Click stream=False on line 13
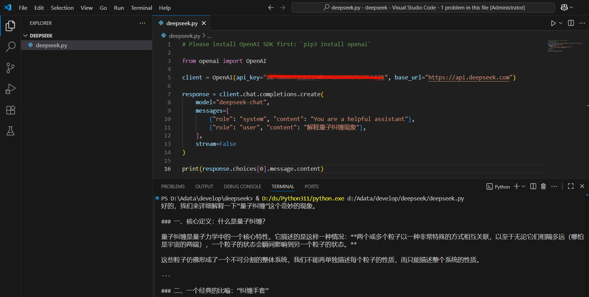The height and width of the screenshot is (297, 589). tap(216, 144)
